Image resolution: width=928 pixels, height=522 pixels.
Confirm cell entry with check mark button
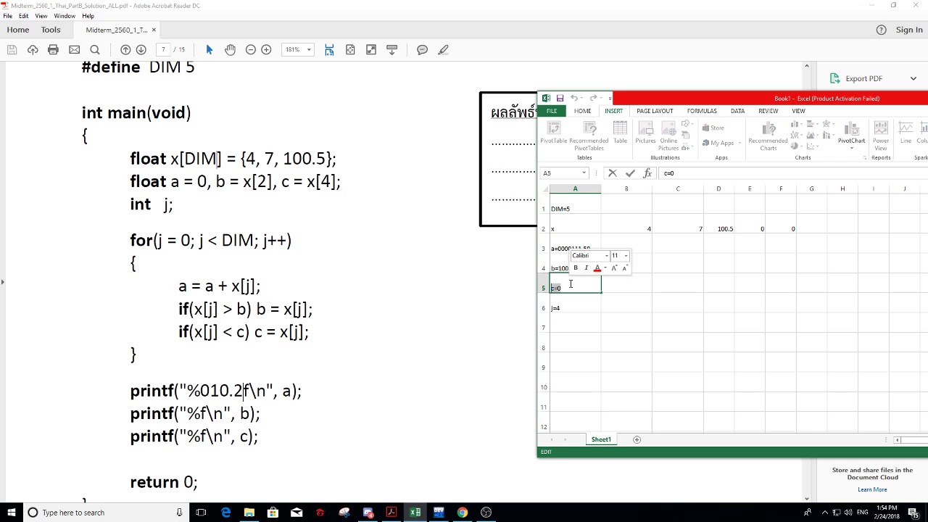(630, 173)
